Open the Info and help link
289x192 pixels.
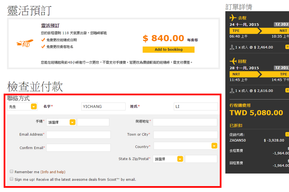53,172
